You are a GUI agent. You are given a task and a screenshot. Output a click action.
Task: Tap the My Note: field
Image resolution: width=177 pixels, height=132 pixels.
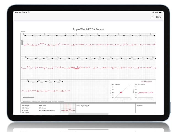[146, 108]
